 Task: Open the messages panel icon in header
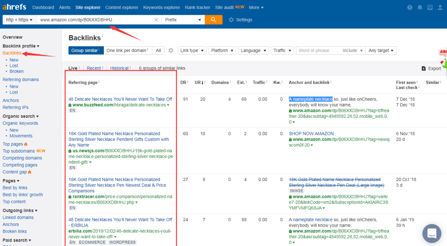click(430, 8)
